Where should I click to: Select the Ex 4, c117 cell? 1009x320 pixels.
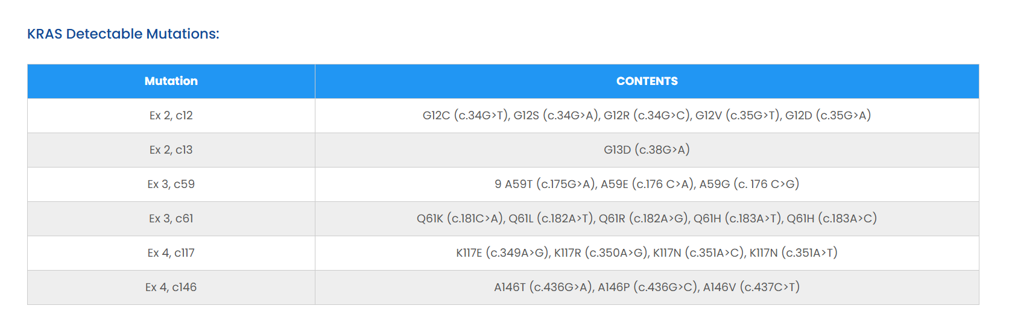point(171,253)
